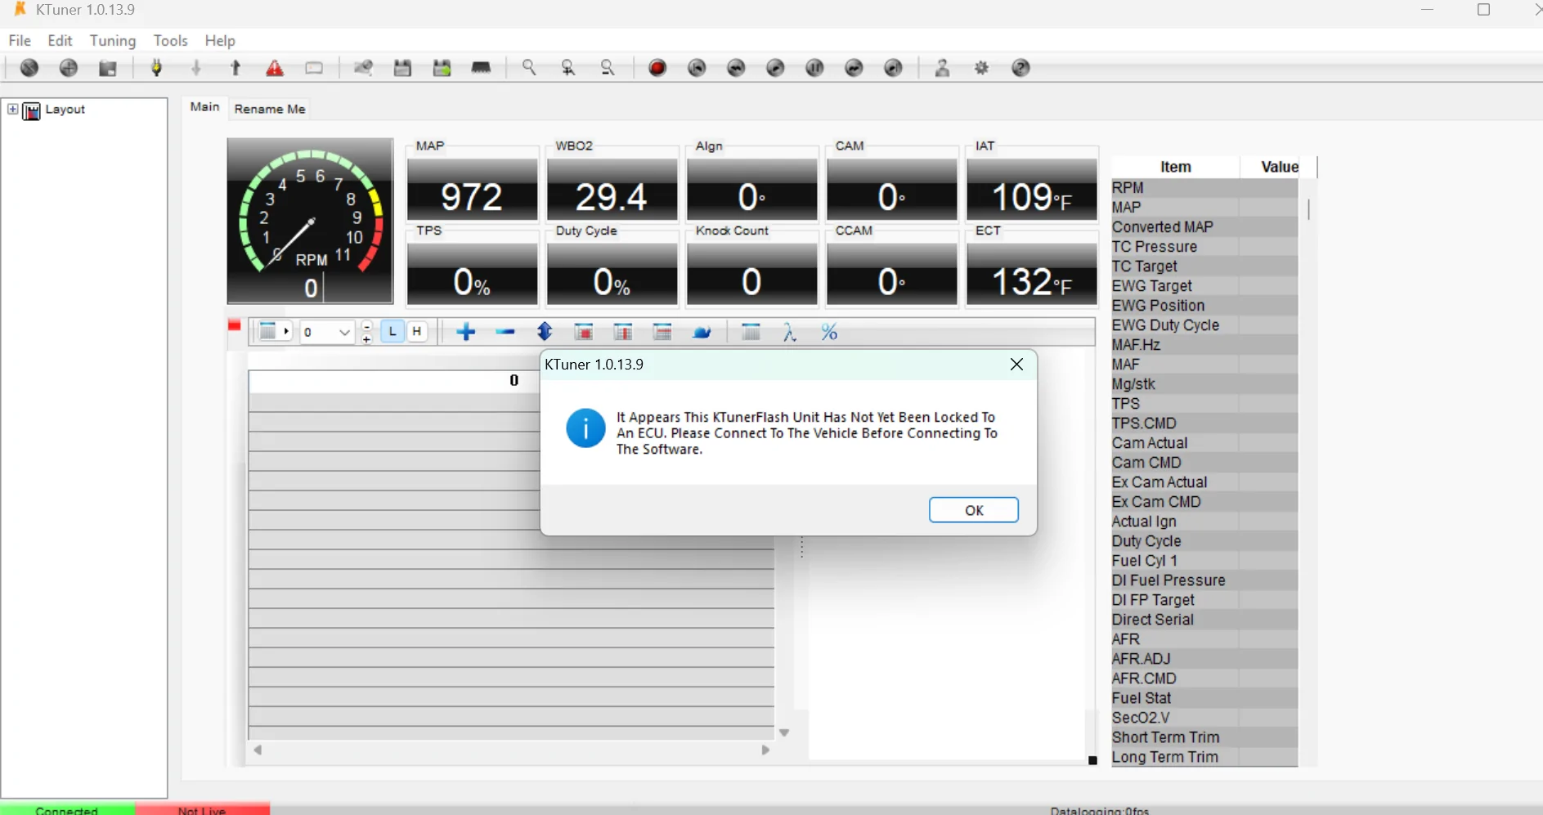Open settings with the gear icon
1543x815 pixels.
click(x=981, y=68)
